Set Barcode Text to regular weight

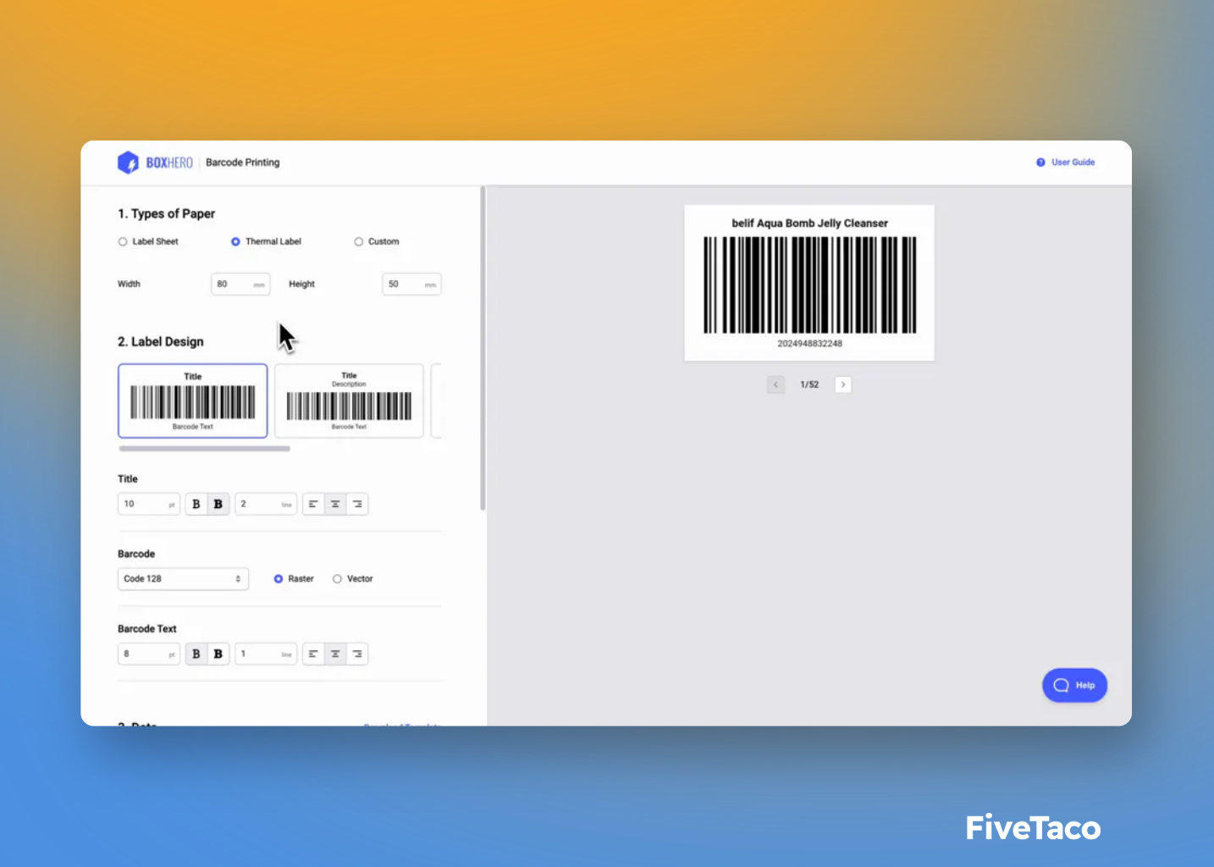click(x=196, y=654)
